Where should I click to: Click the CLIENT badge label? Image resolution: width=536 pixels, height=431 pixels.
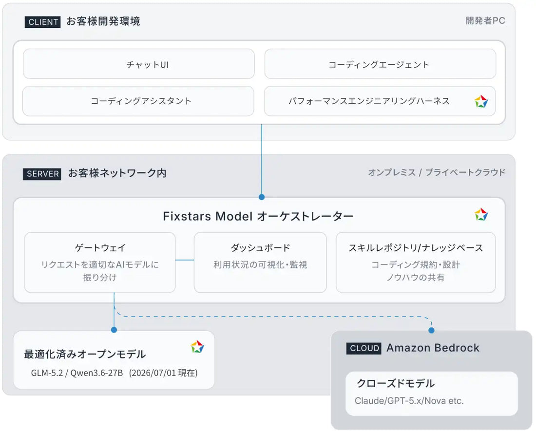43,22
